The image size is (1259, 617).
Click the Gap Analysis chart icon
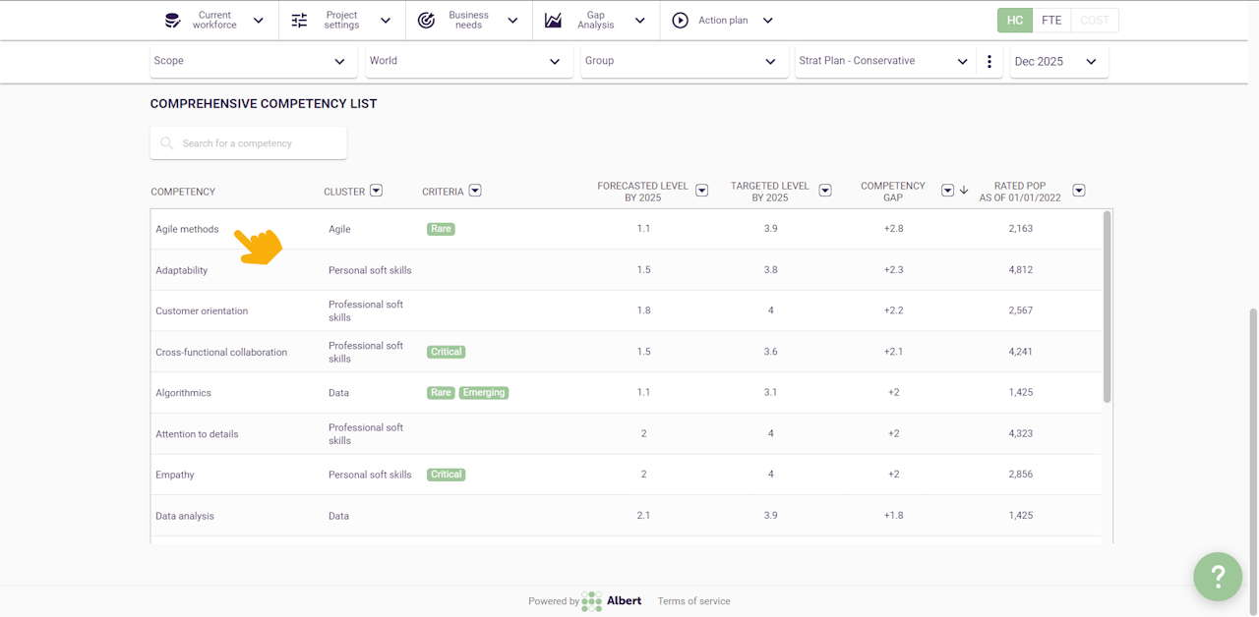point(554,21)
